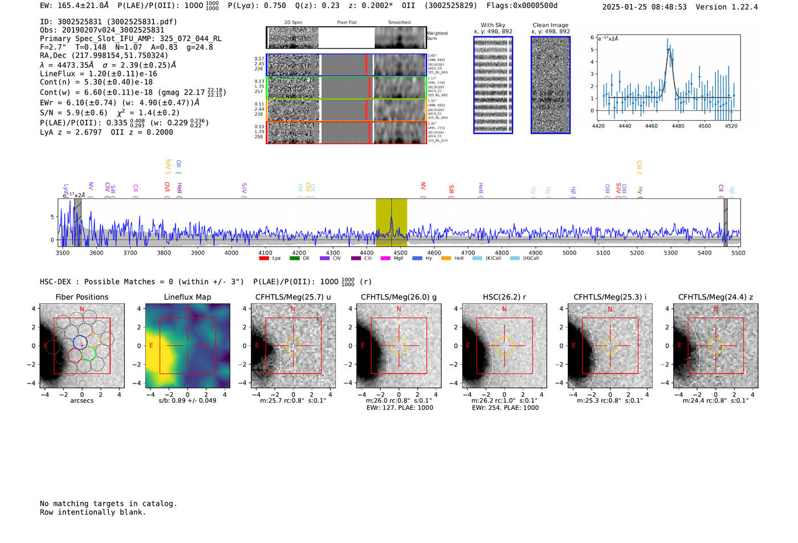The width and height of the screenshot is (798, 543).
Task: Select the Clean Image cutout
Action: click(551, 85)
